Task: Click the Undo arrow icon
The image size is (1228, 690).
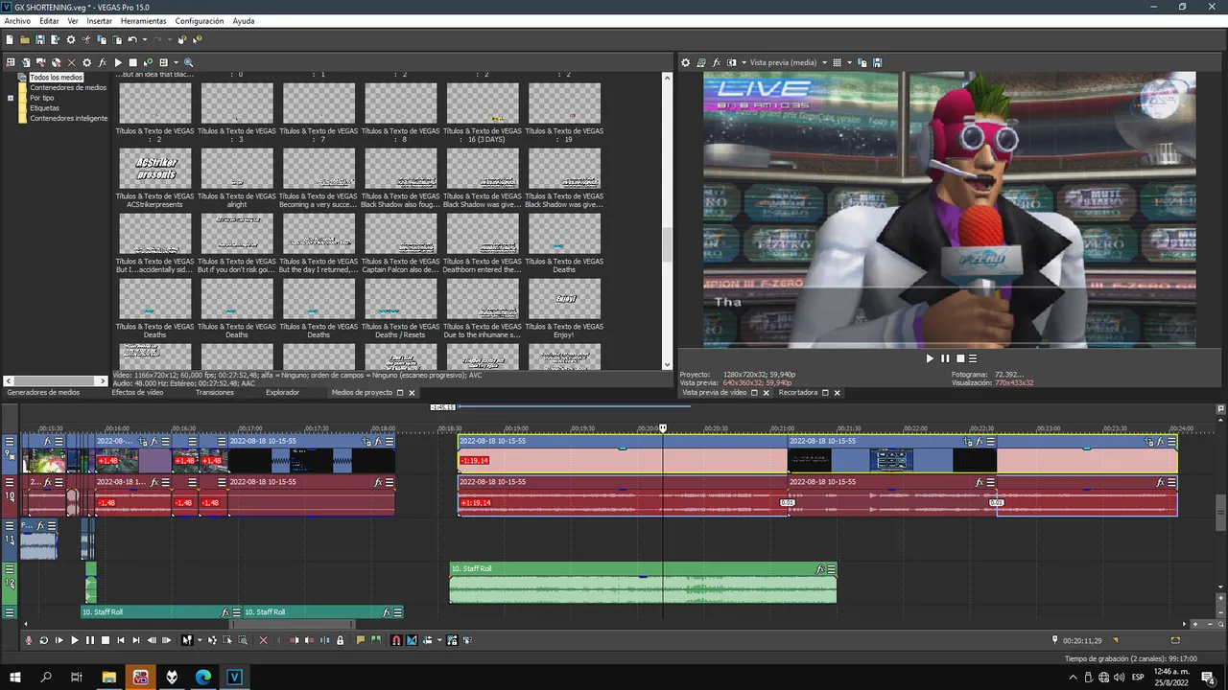Action: 132,39
